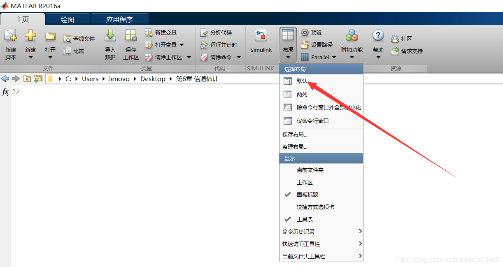This screenshot has width=503, height=267.
Task: Click the blue back arrow in address bar
Action: 5,79
